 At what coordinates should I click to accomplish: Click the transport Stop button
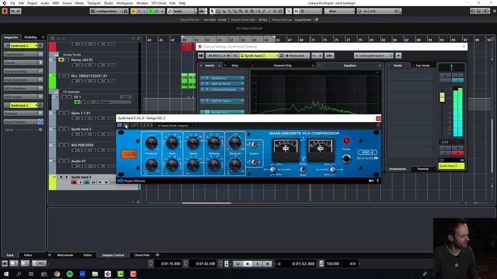click(248, 263)
